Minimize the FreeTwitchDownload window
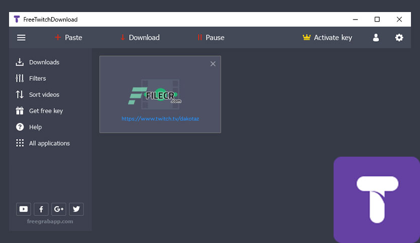420x243 pixels. point(356,19)
